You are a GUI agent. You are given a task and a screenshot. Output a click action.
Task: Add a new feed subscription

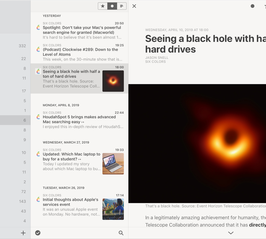point(23,233)
